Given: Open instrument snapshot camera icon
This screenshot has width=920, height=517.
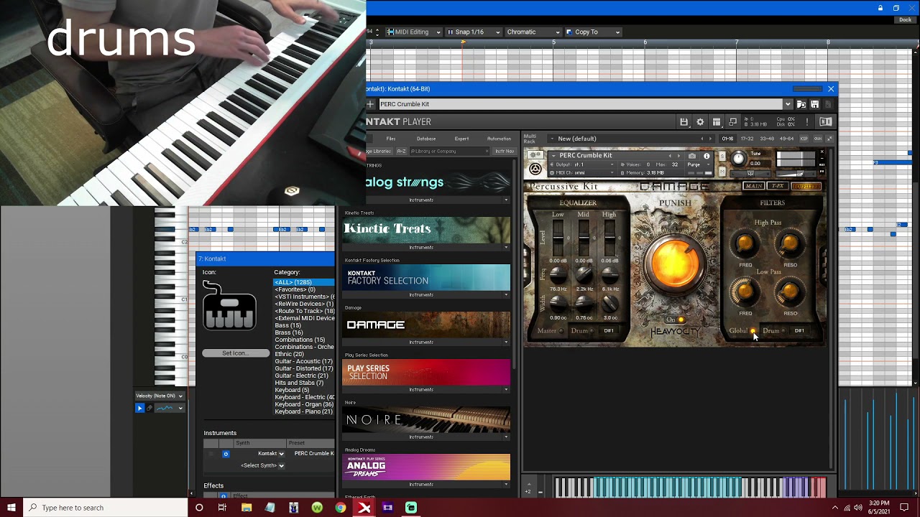Looking at the screenshot, I should tap(692, 156).
